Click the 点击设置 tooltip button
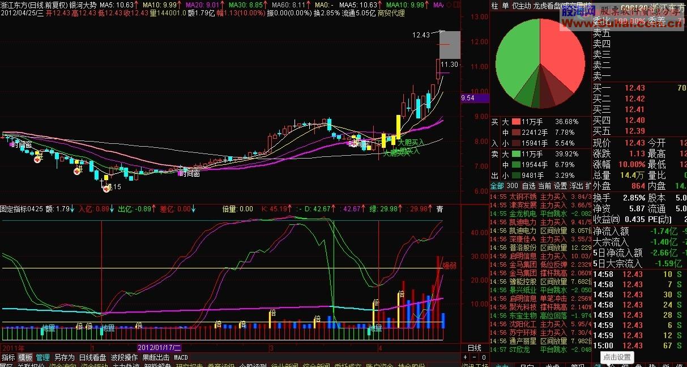The image size is (687, 367). [x=617, y=357]
